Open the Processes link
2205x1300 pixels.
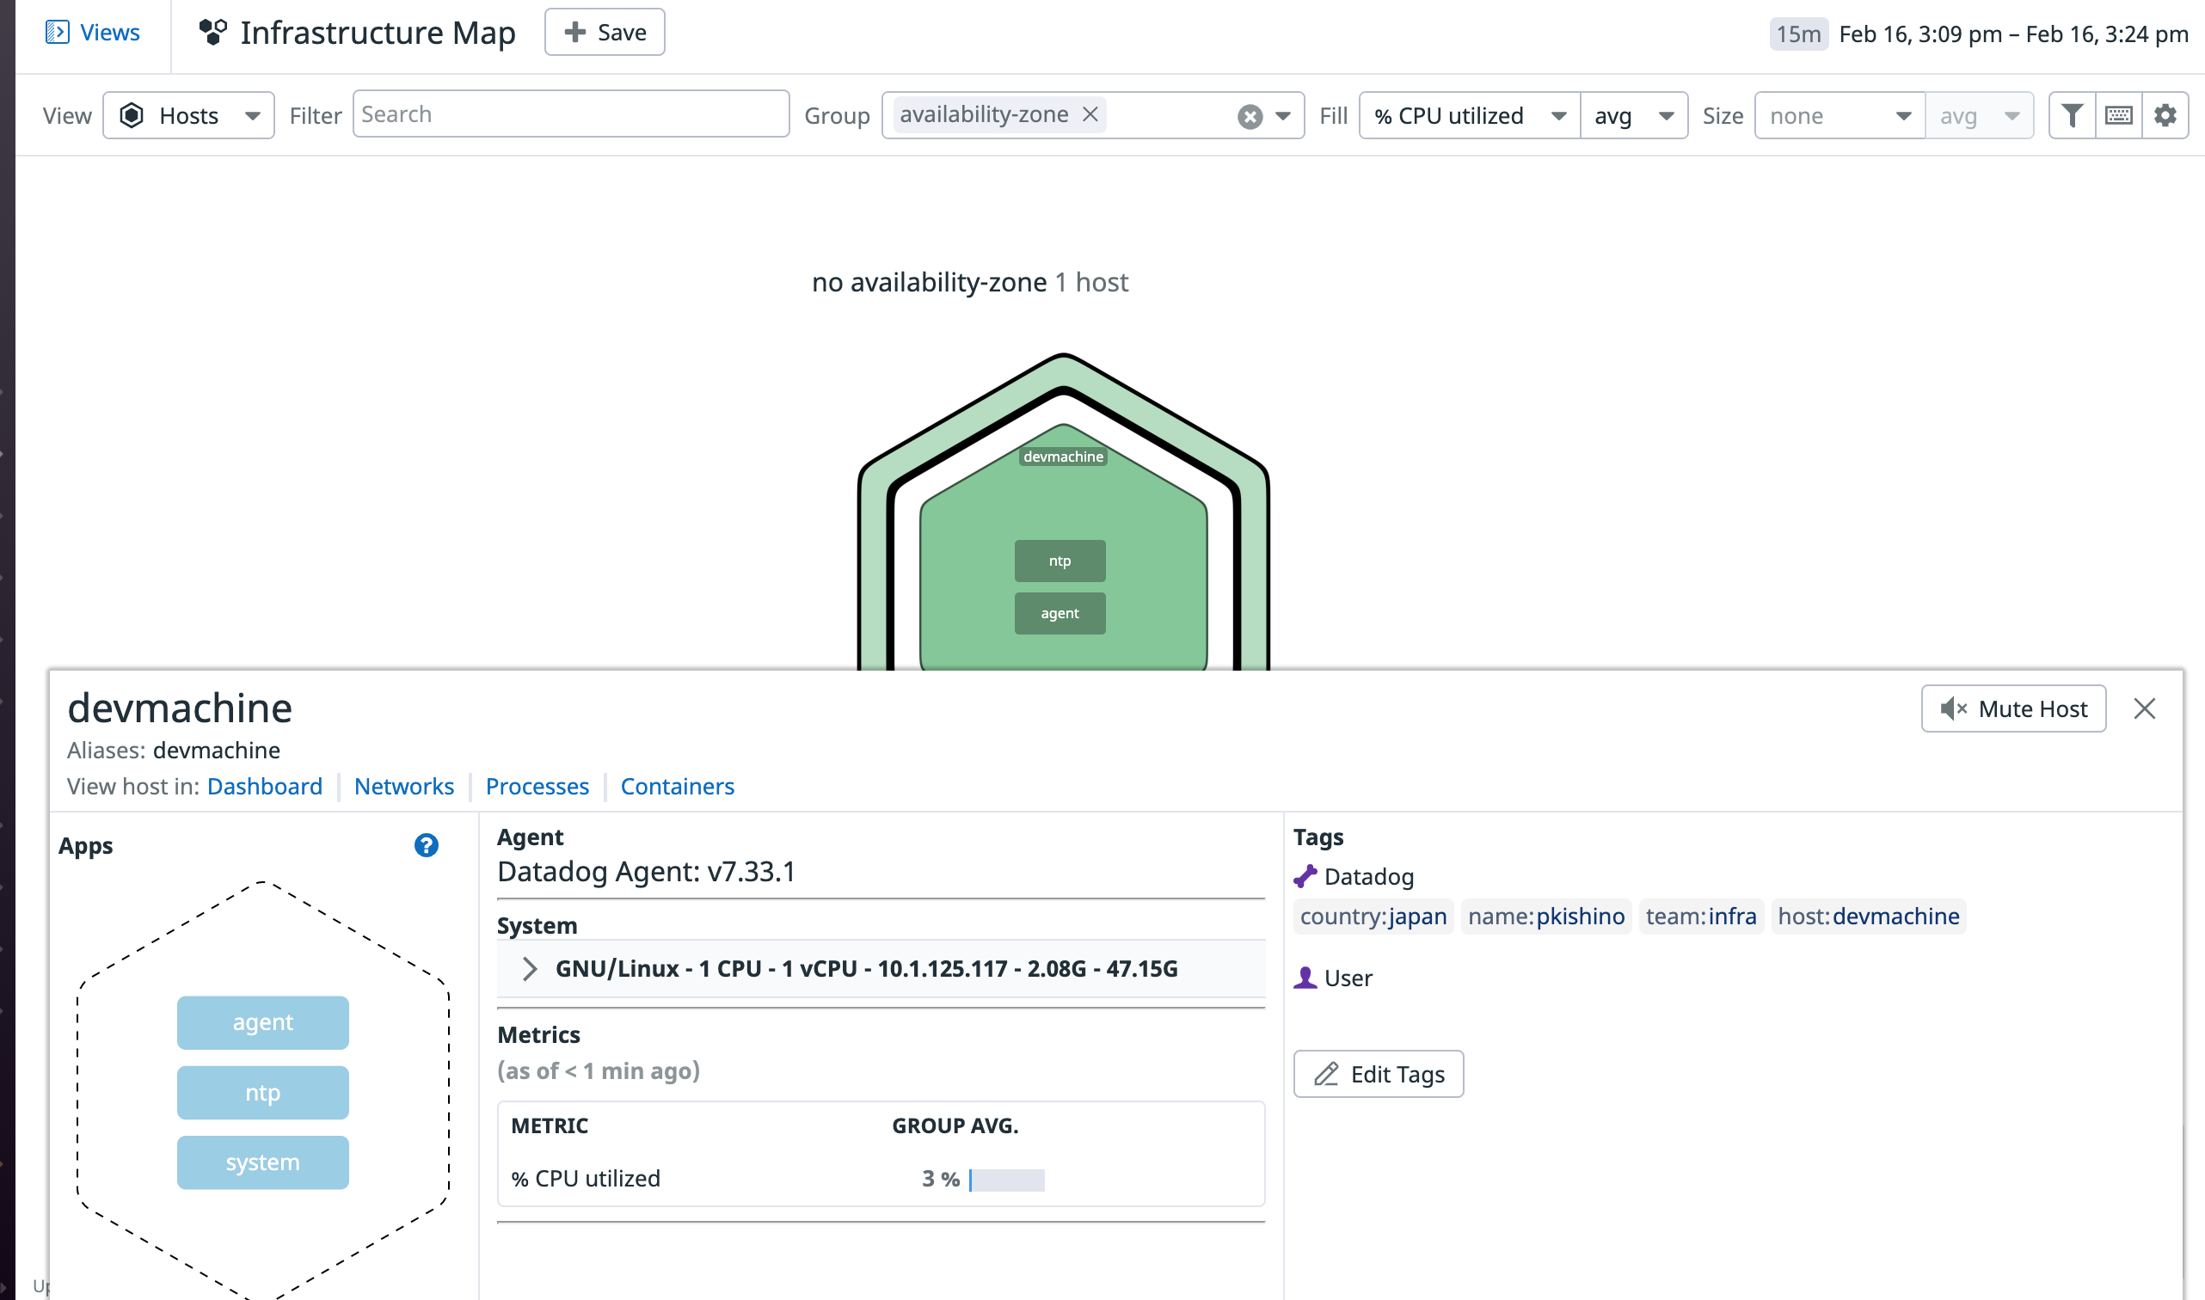537,786
